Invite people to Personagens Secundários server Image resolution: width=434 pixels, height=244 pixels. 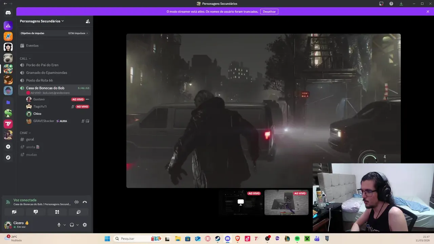[88, 21]
